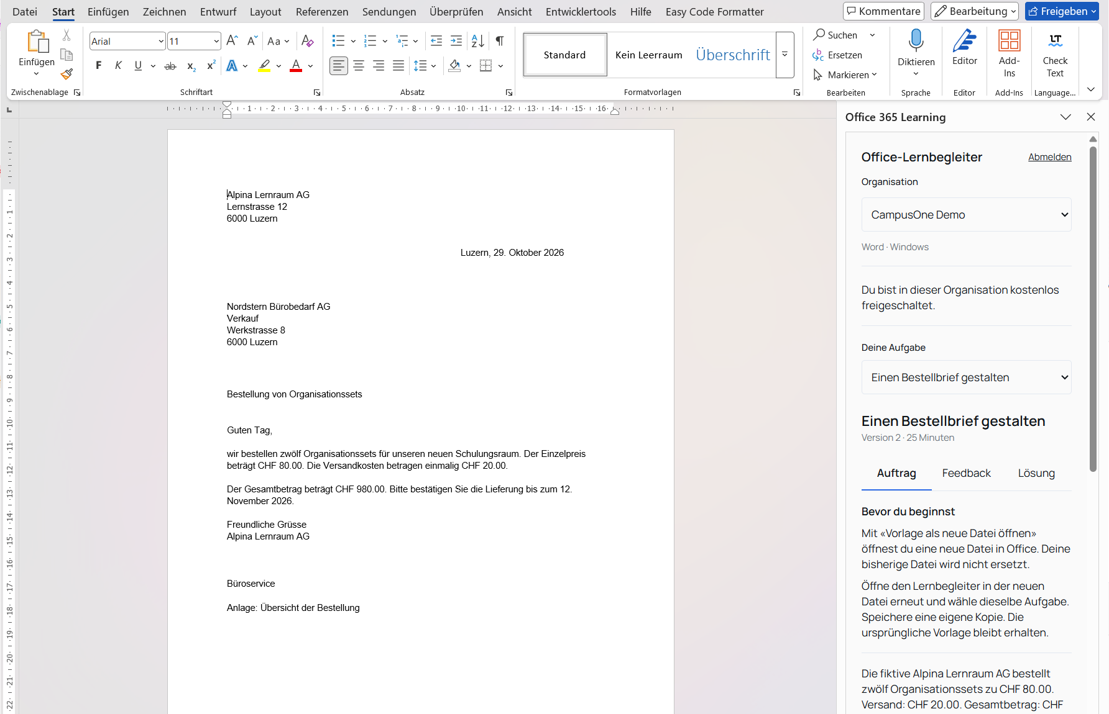Clear all formatting icon

tap(307, 41)
